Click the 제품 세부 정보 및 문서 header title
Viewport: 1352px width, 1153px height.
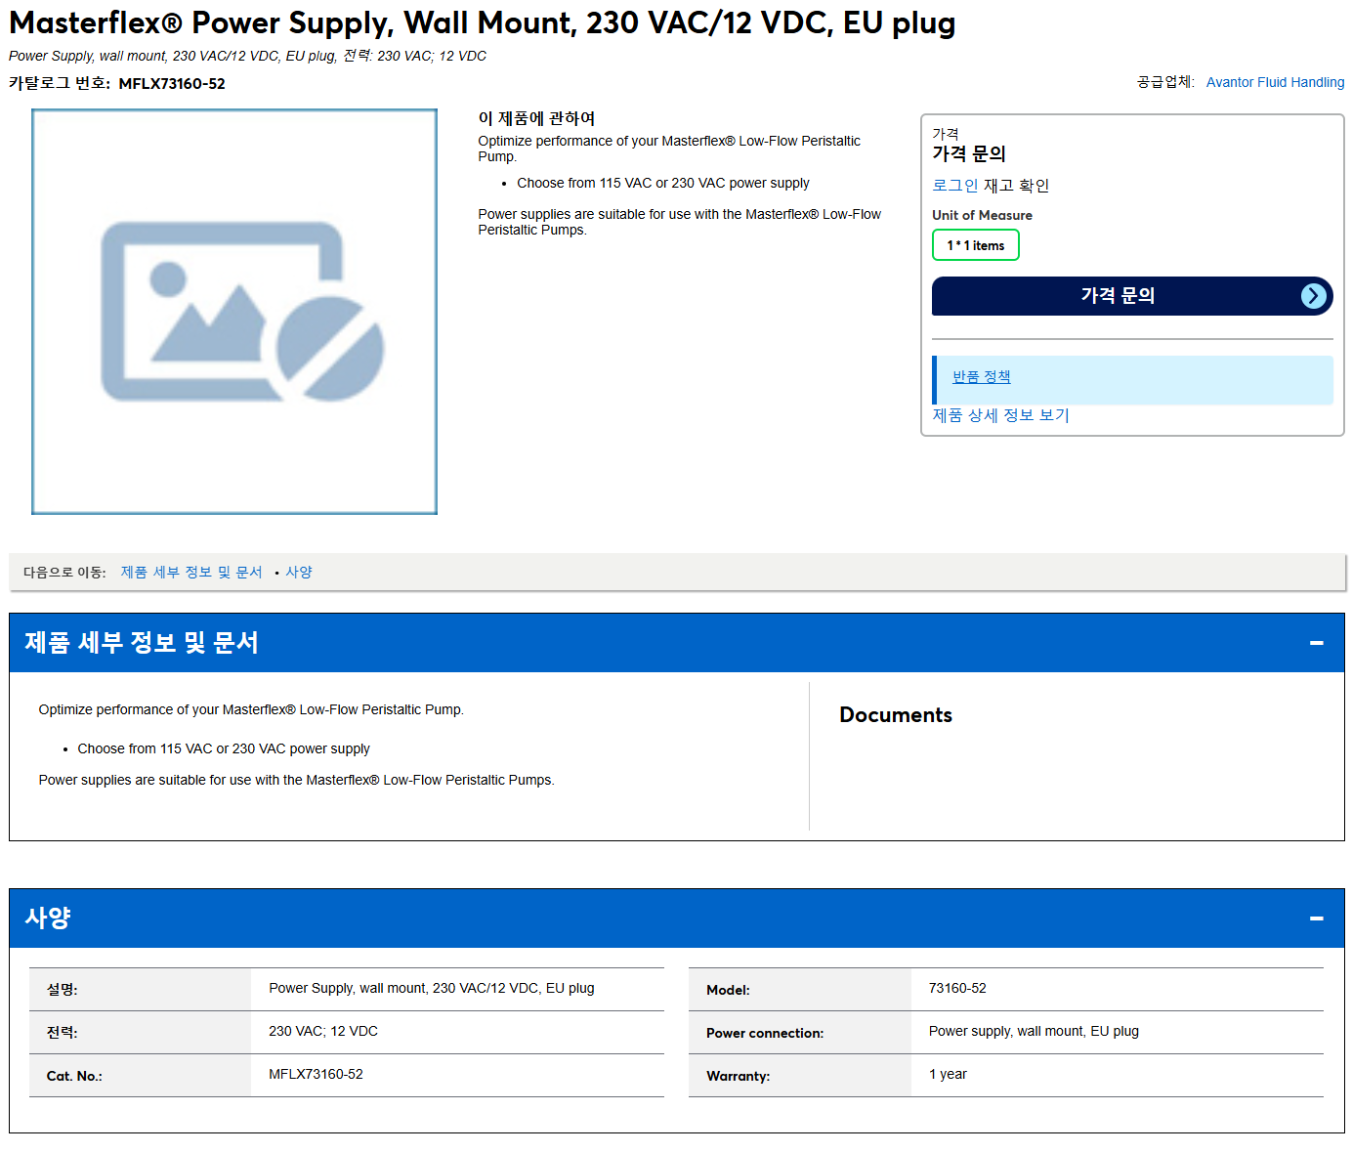coord(142,643)
